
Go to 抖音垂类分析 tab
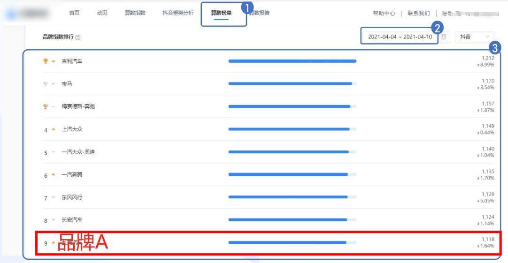(178, 13)
